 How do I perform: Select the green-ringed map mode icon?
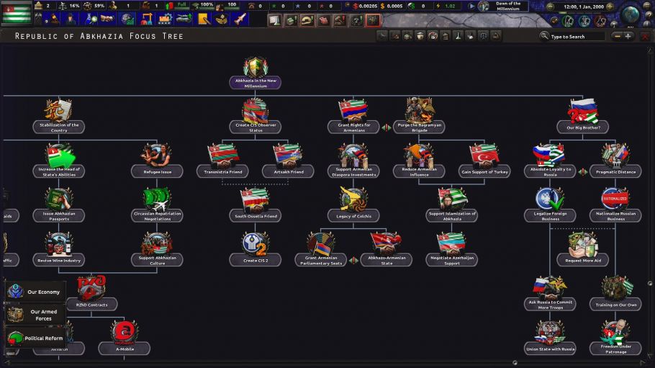click(x=568, y=20)
